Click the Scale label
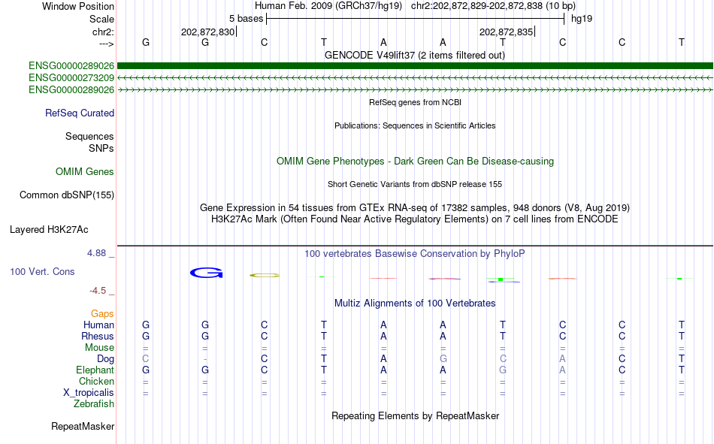Viewport: 714px width, 444px height. pos(101,19)
